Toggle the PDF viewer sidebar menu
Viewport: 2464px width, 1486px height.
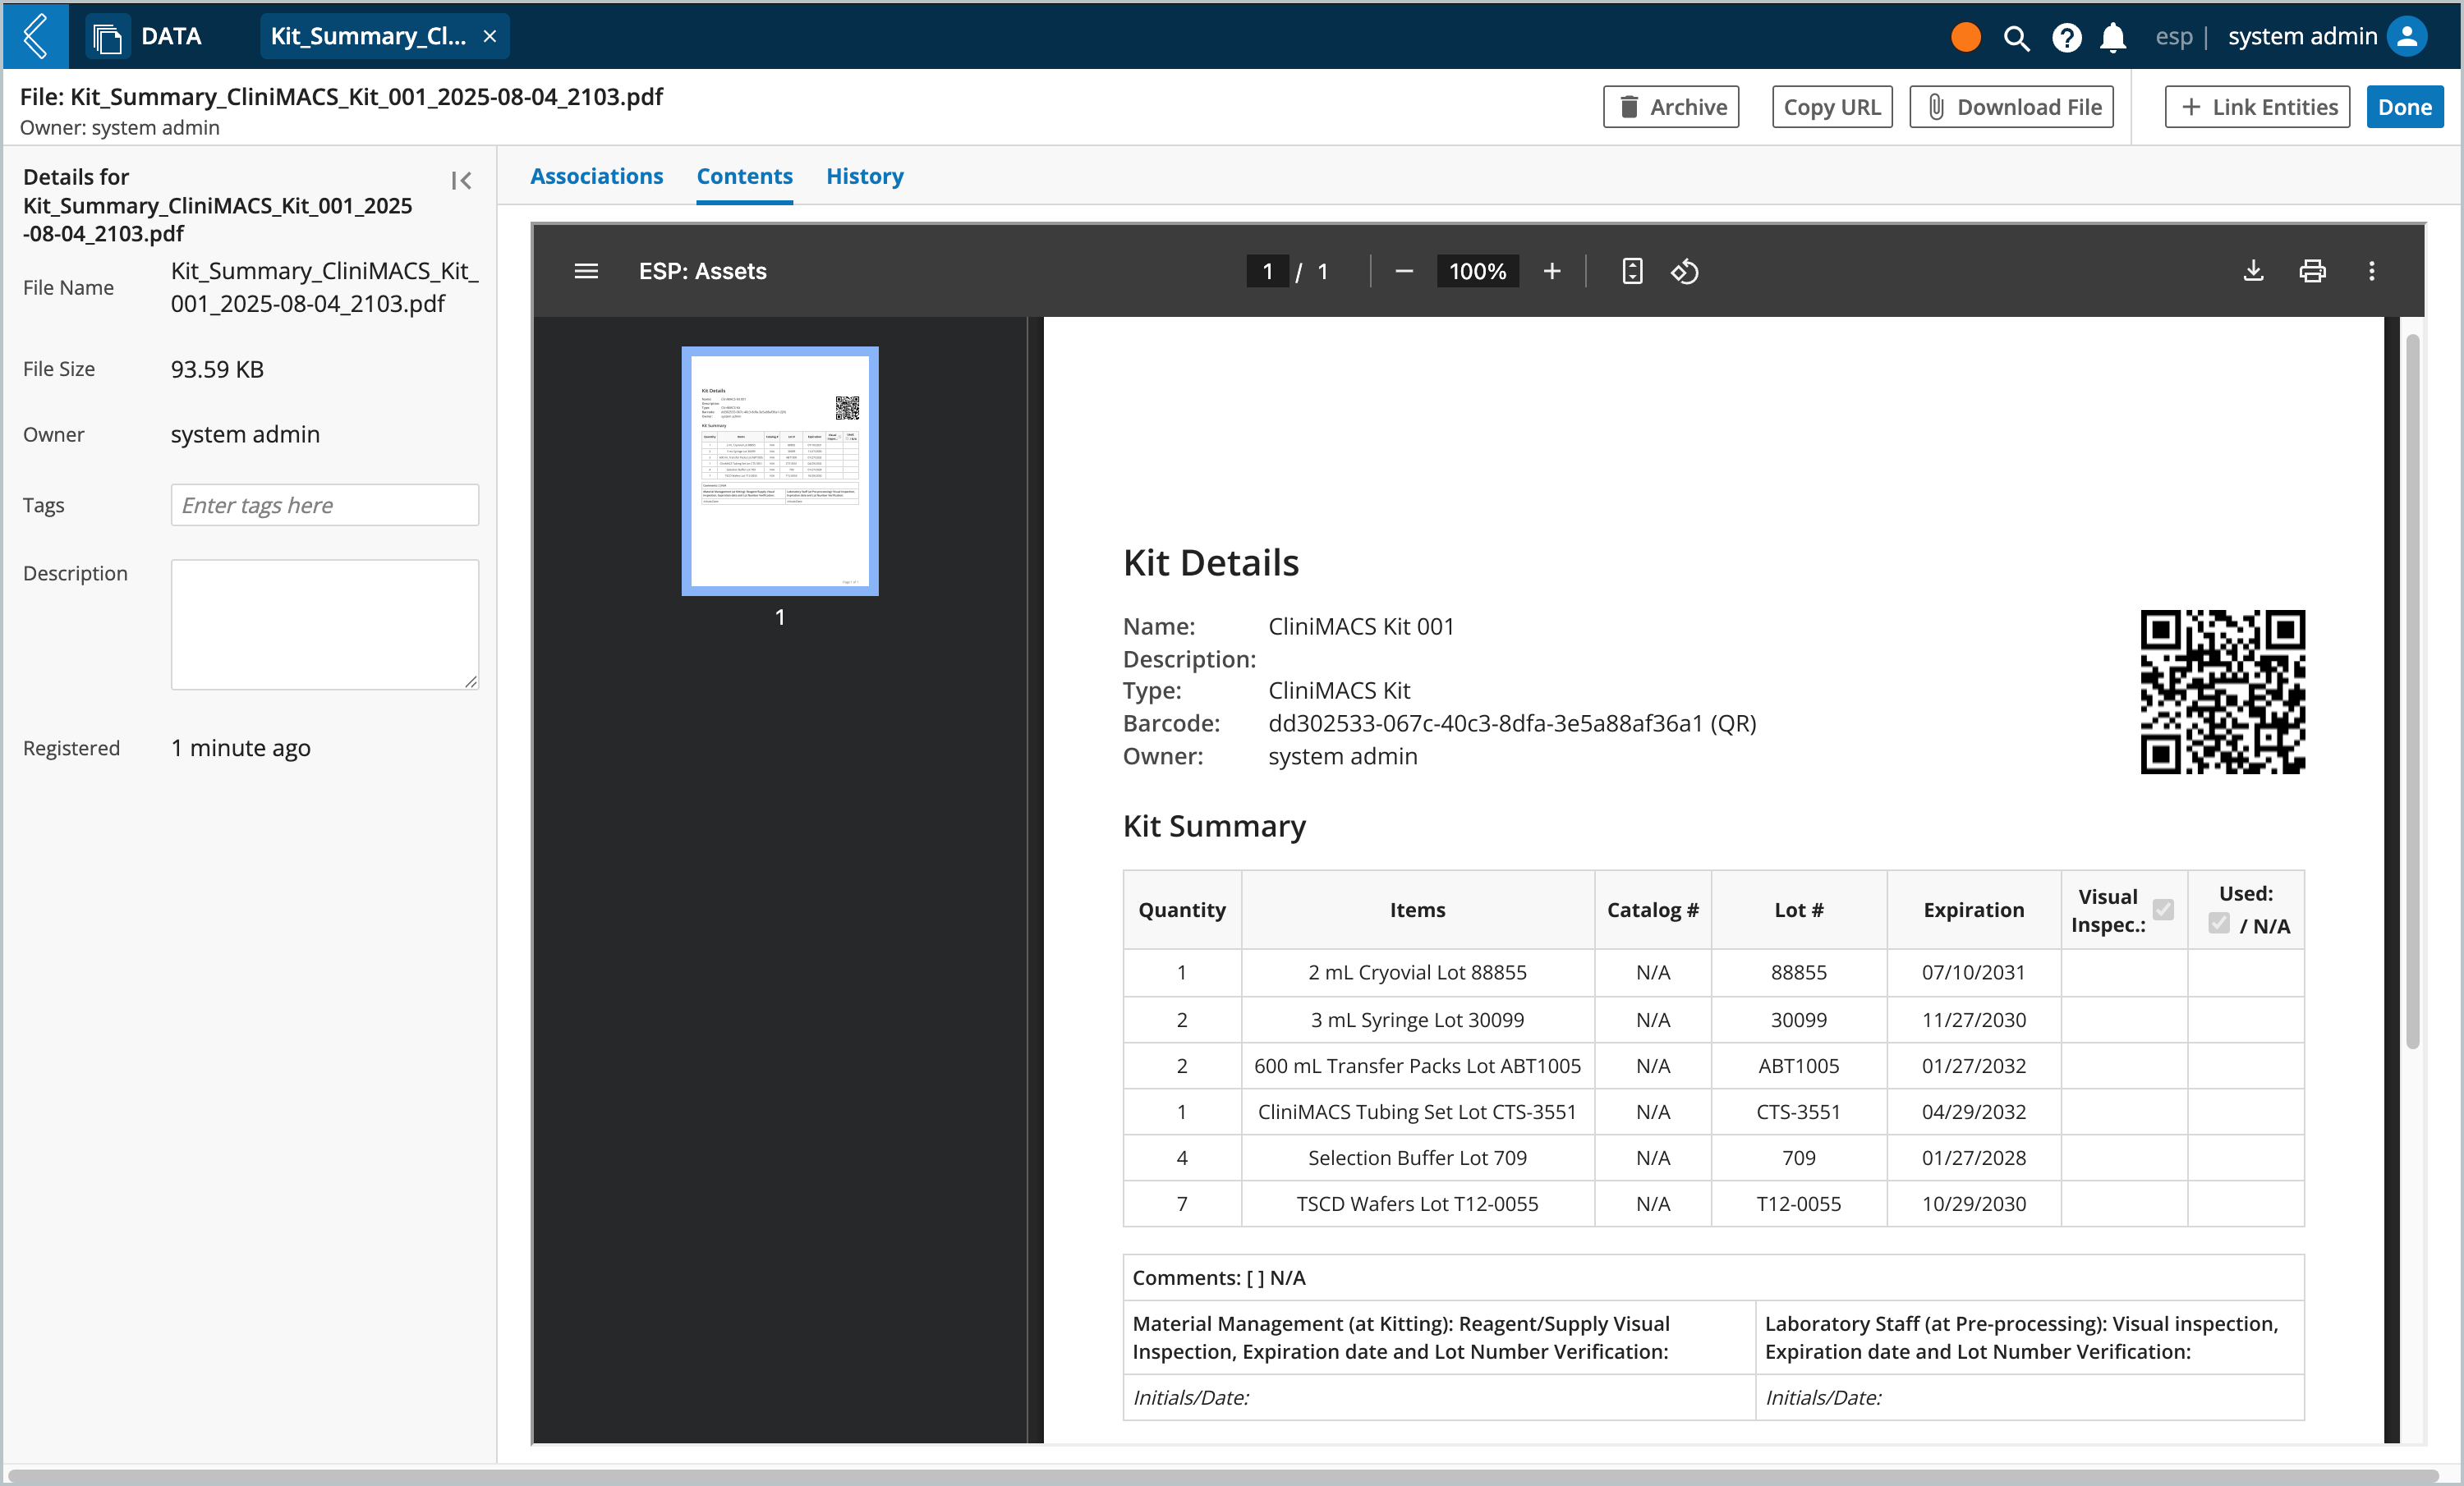[x=586, y=271]
